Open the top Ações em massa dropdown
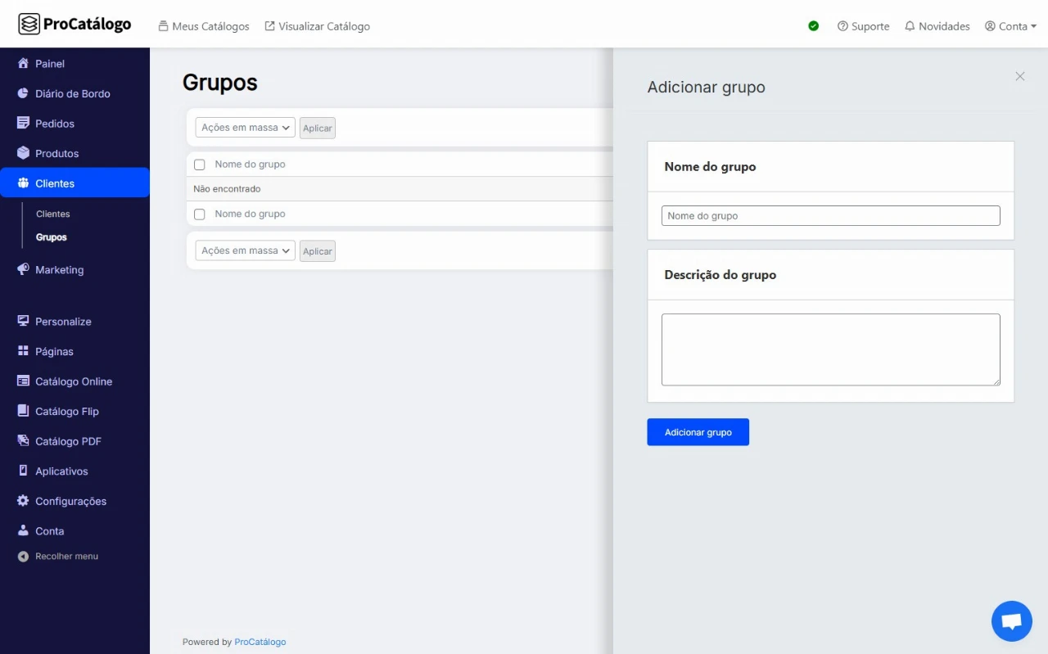Image resolution: width=1048 pixels, height=654 pixels. pyautogui.click(x=245, y=128)
